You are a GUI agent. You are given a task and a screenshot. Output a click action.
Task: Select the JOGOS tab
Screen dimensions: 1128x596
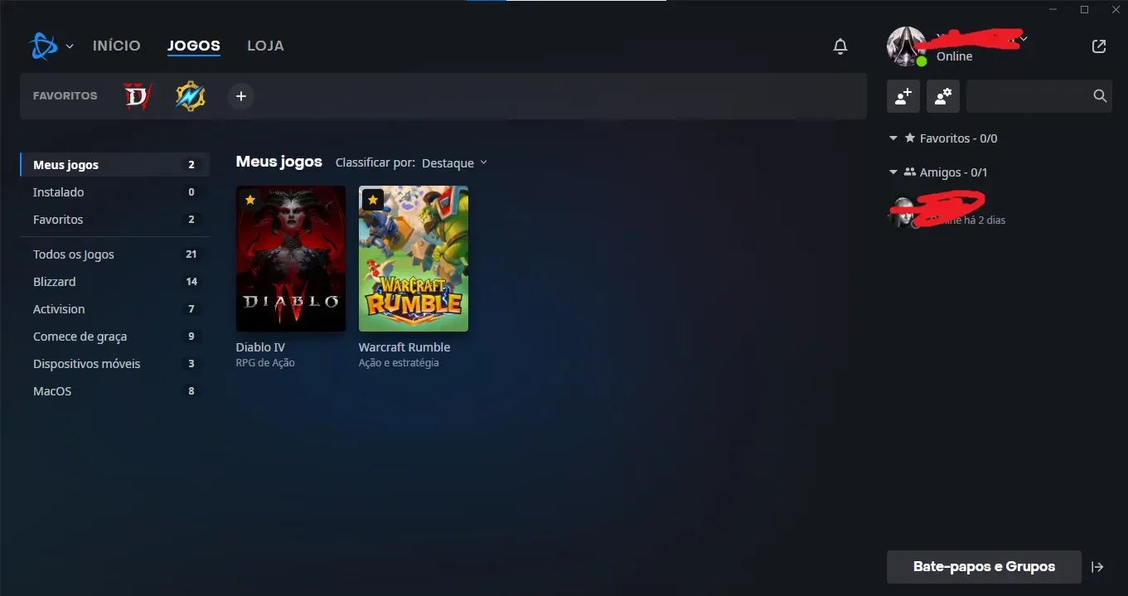194,46
